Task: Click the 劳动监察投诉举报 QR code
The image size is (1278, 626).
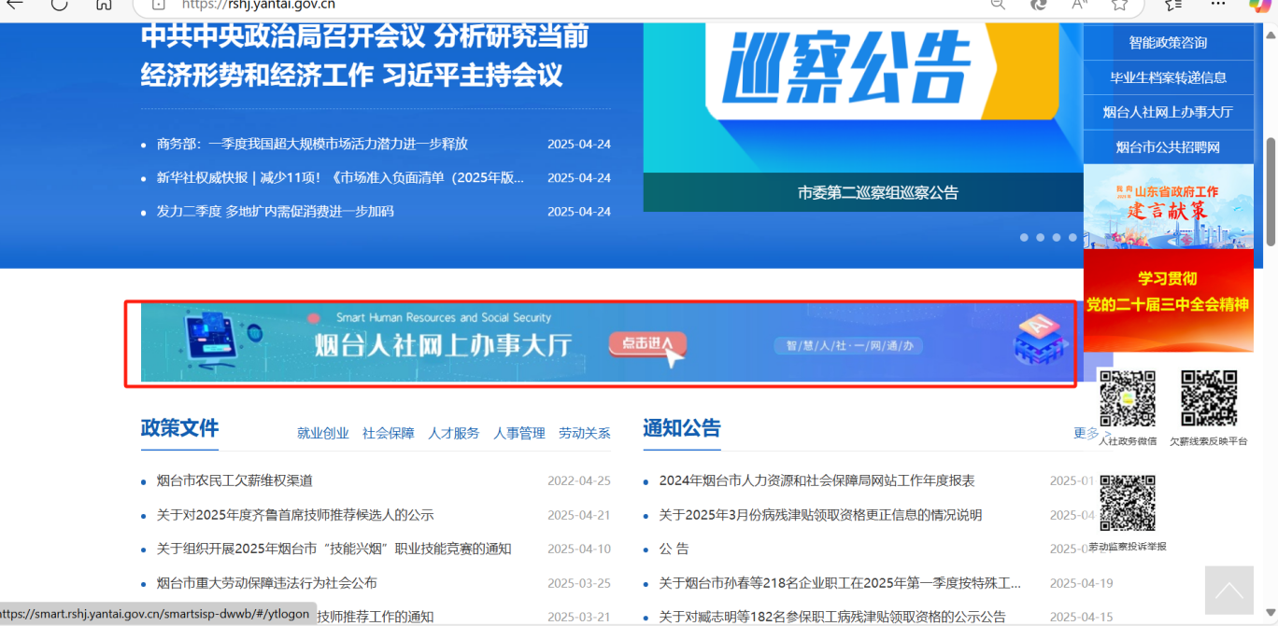Action: 1127,504
